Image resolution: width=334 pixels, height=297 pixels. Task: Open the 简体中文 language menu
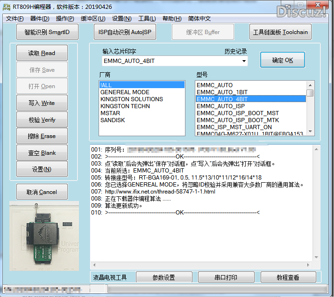pyautogui.click(x=199, y=19)
